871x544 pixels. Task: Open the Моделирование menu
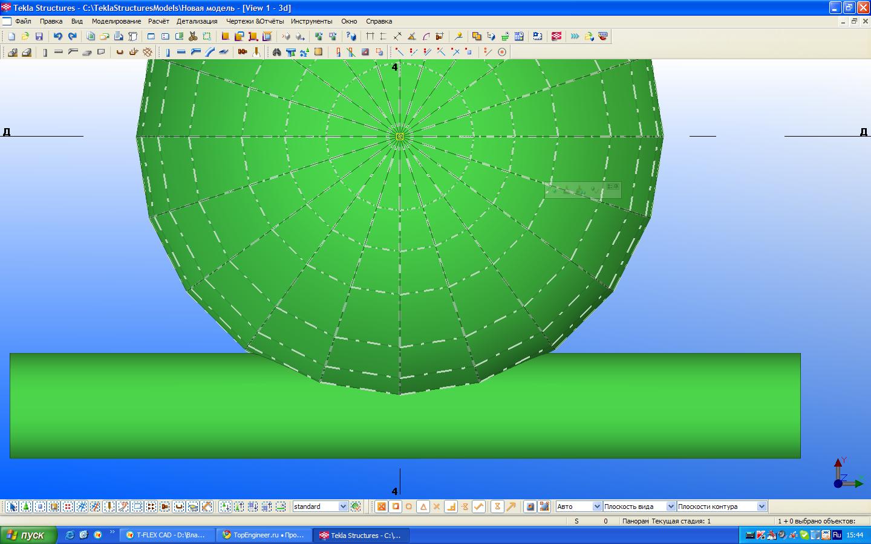(116, 21)
